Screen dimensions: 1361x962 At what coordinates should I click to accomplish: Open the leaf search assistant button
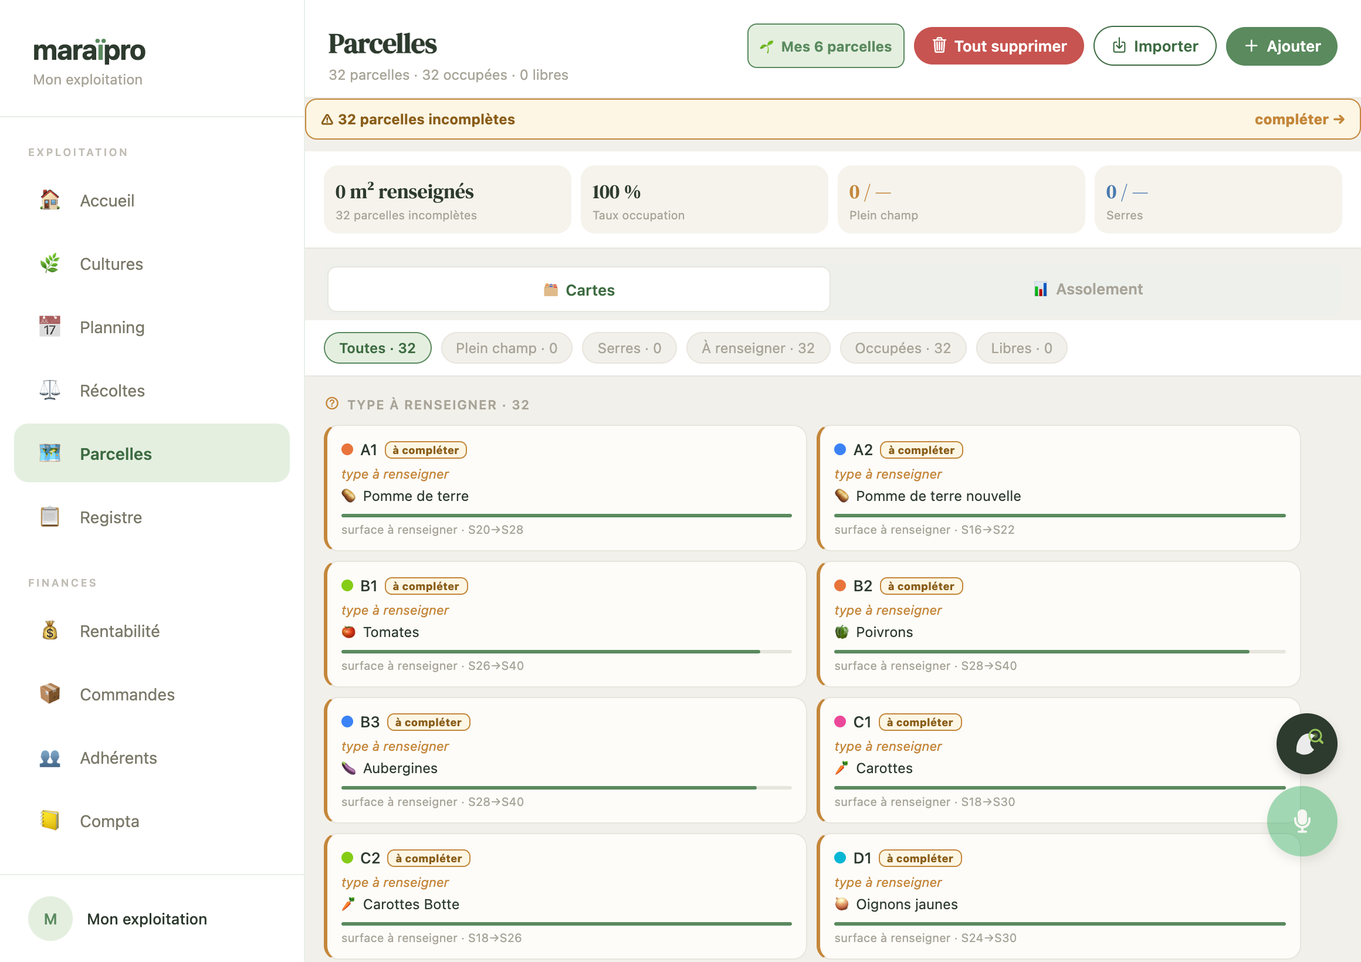[1306, 743]
